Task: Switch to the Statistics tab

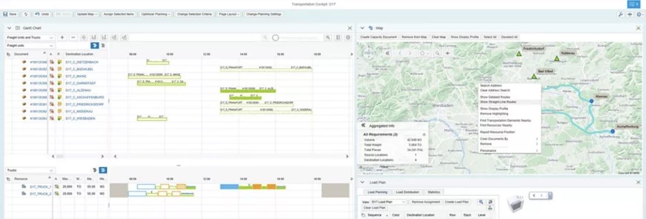Action: [x=433, y=192]
